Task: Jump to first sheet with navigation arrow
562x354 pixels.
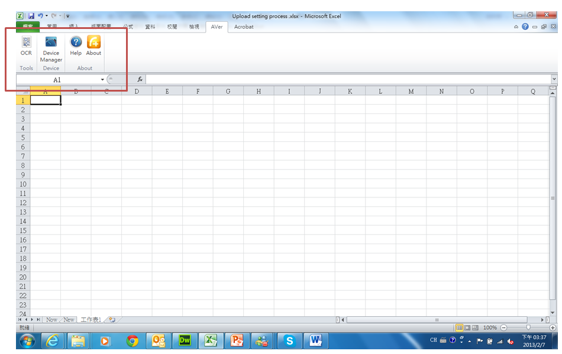Action: click(20, 320)
